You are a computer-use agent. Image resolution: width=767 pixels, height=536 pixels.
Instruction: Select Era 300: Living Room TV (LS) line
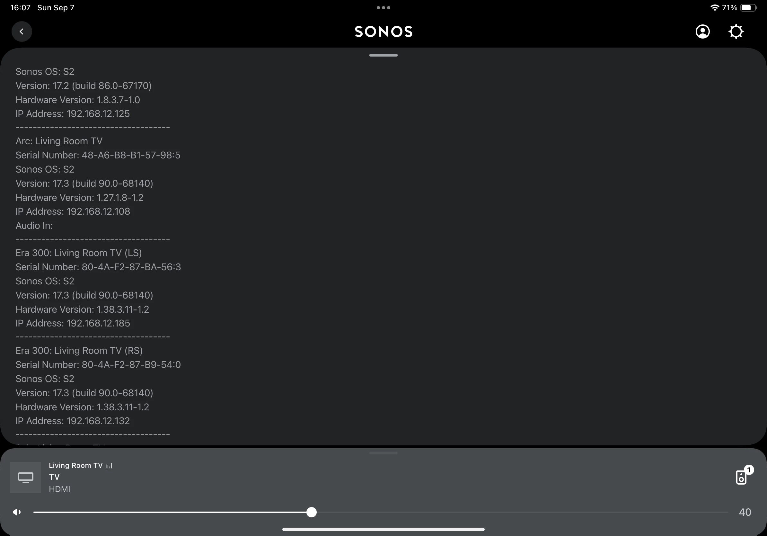click(79, 253)
